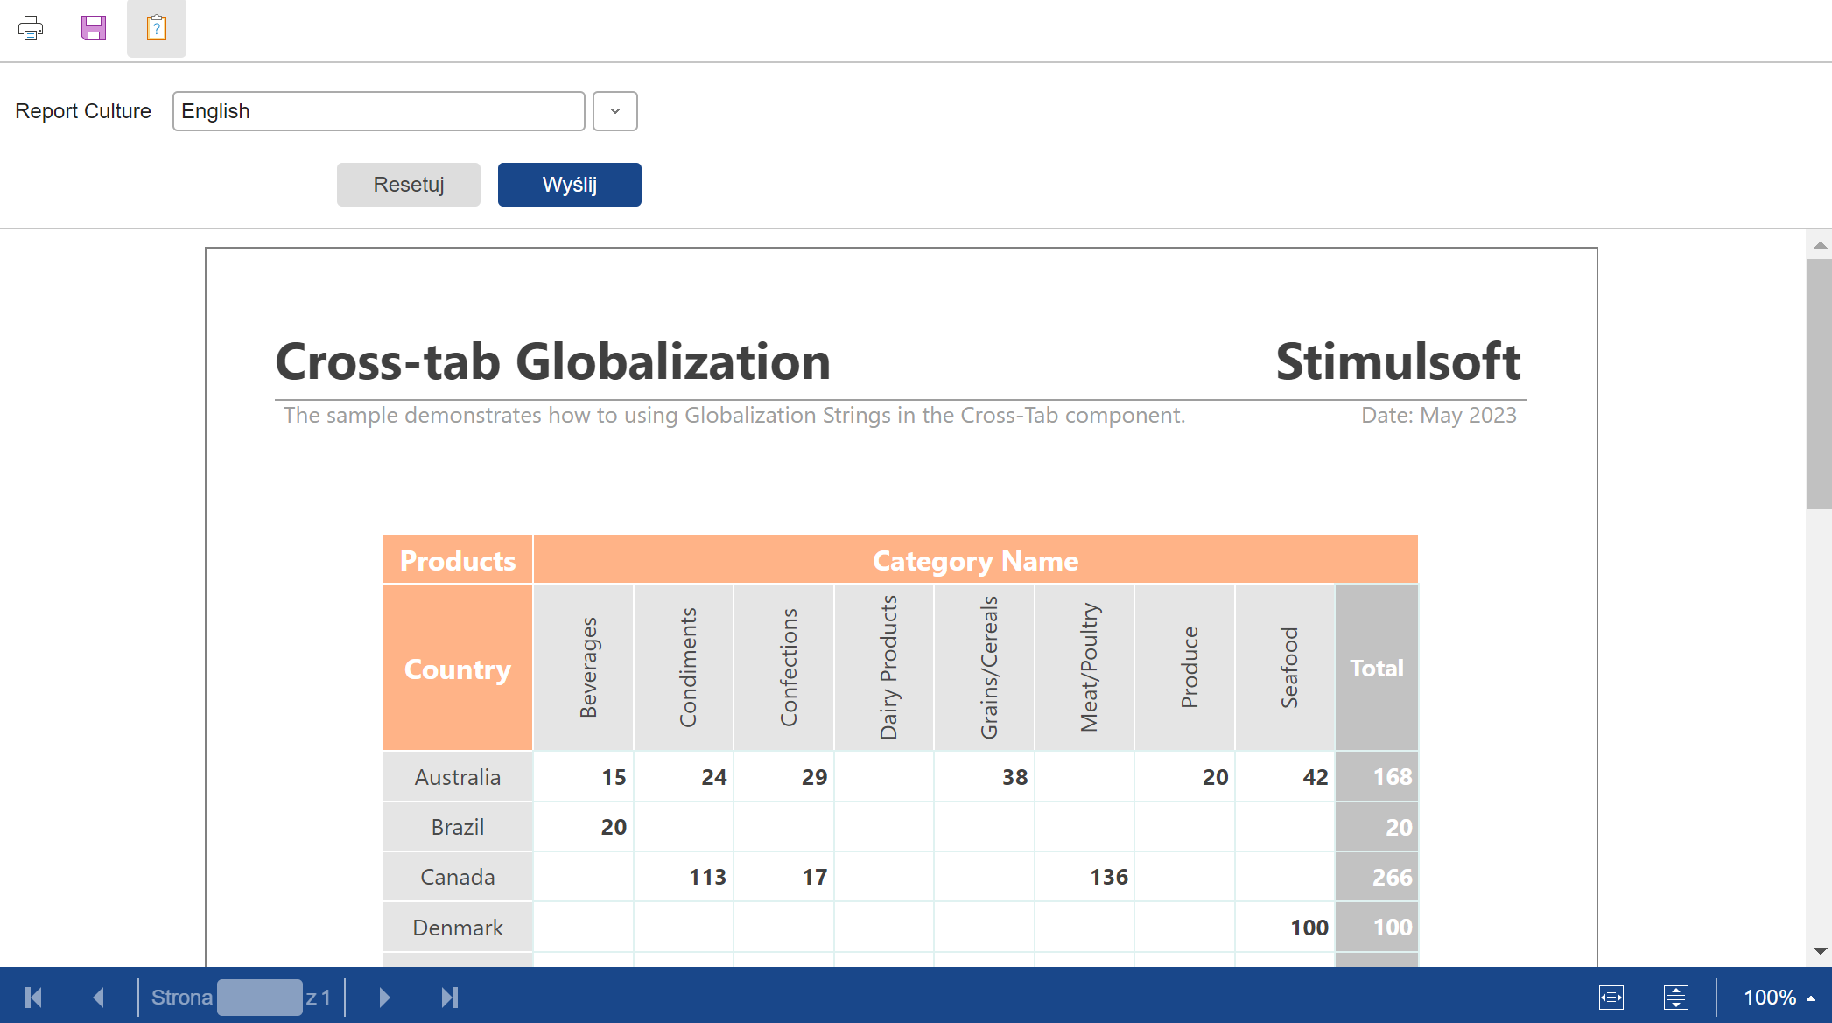Screen dimensions: 1832x1023
Task: Click the Save report icon
Action: point(94,29)
